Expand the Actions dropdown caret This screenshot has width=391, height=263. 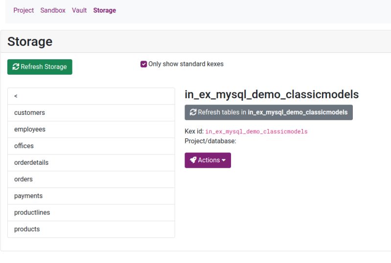[x=224, y=160]
